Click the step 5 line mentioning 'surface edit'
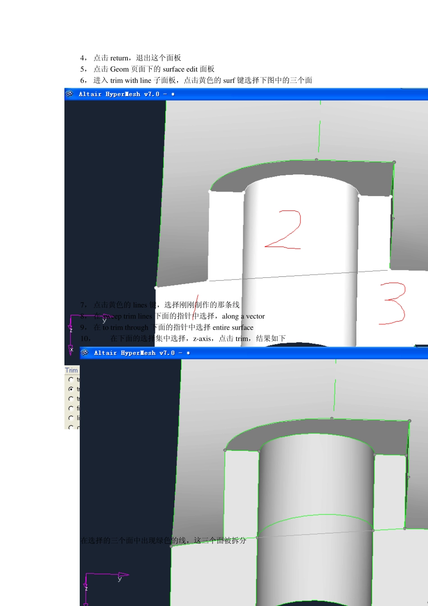 (x=147, y=69)
